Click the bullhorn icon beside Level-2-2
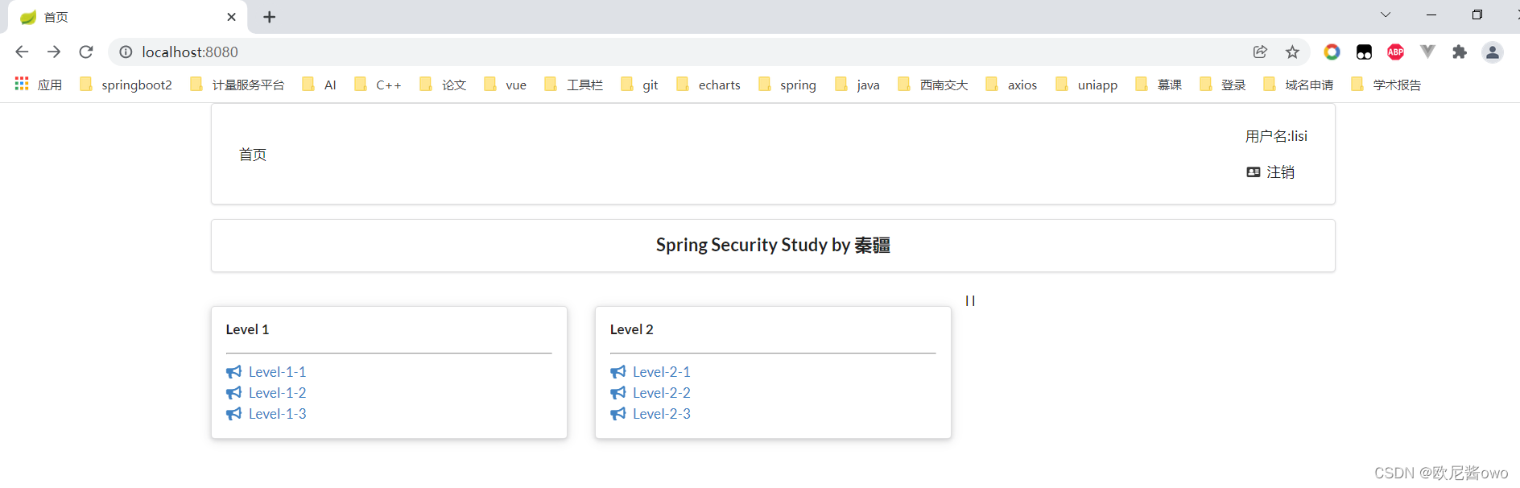The image size is (1520, 488). pos(617,393)
